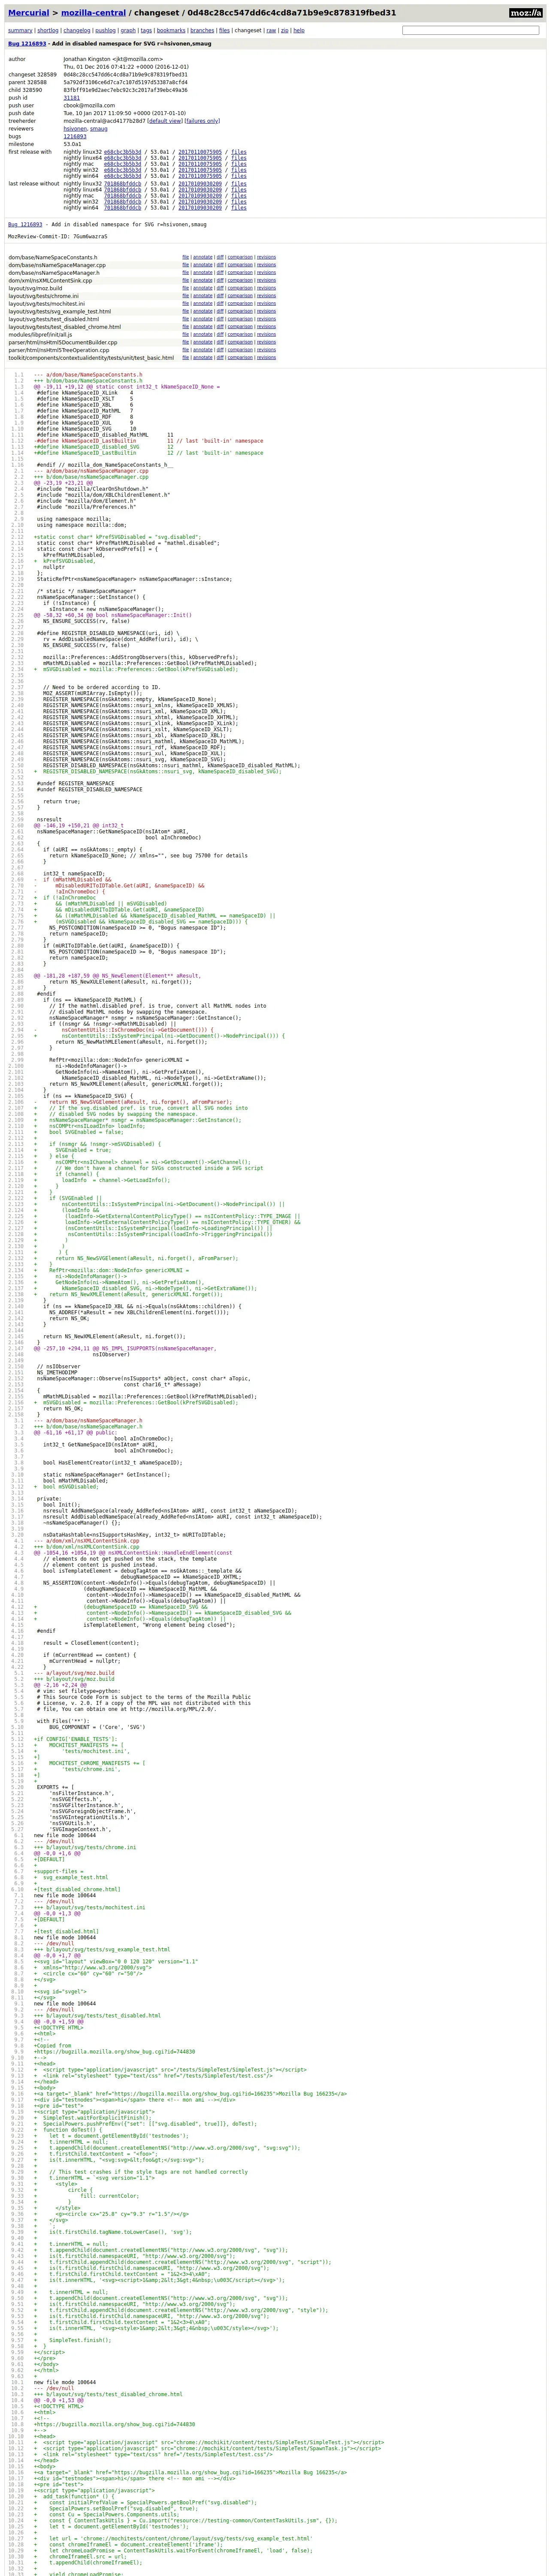This screenshot has width=550, height=2576.
Task: Open revisions for layout/svg/tests/test_disabled_chrome.html
Action: point(266,327)
